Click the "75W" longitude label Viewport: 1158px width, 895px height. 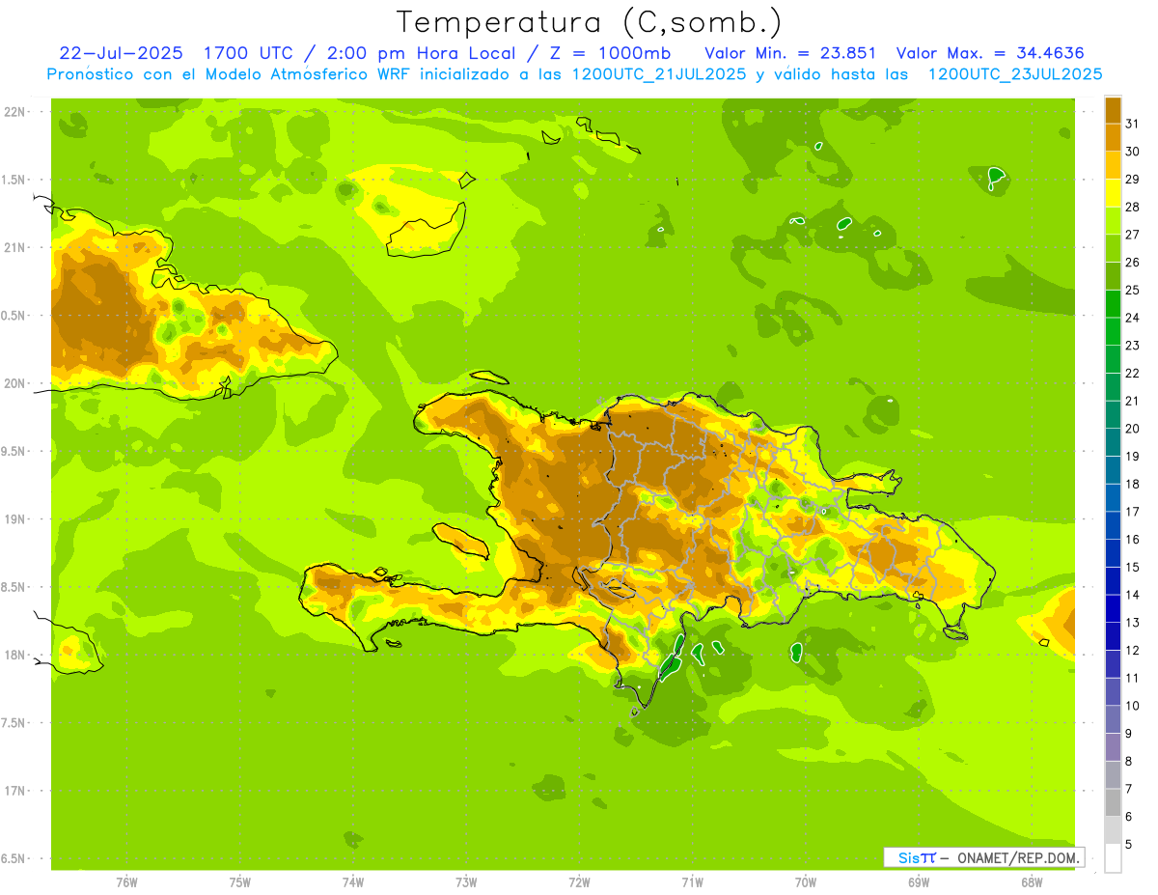(240, 882)
